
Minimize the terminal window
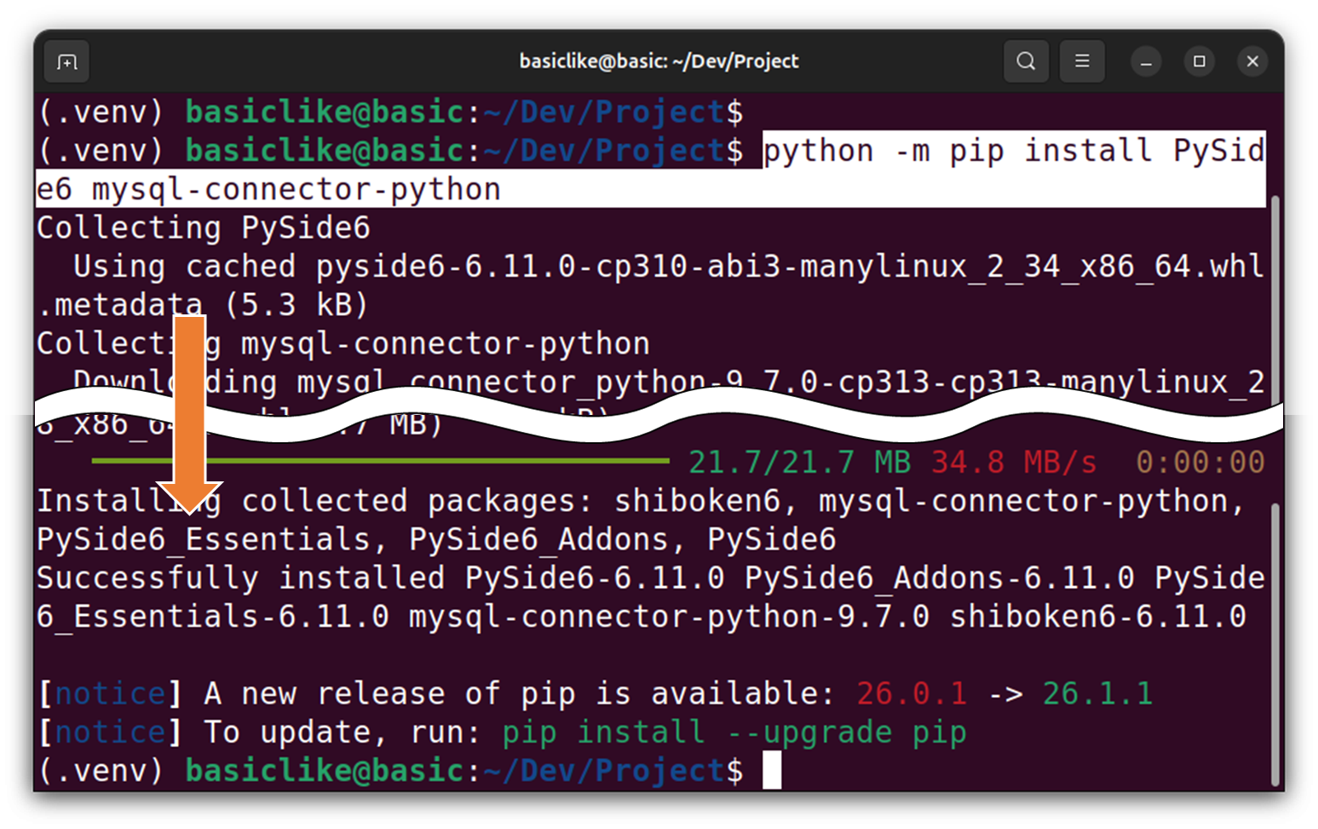(x=1146, y=61)
